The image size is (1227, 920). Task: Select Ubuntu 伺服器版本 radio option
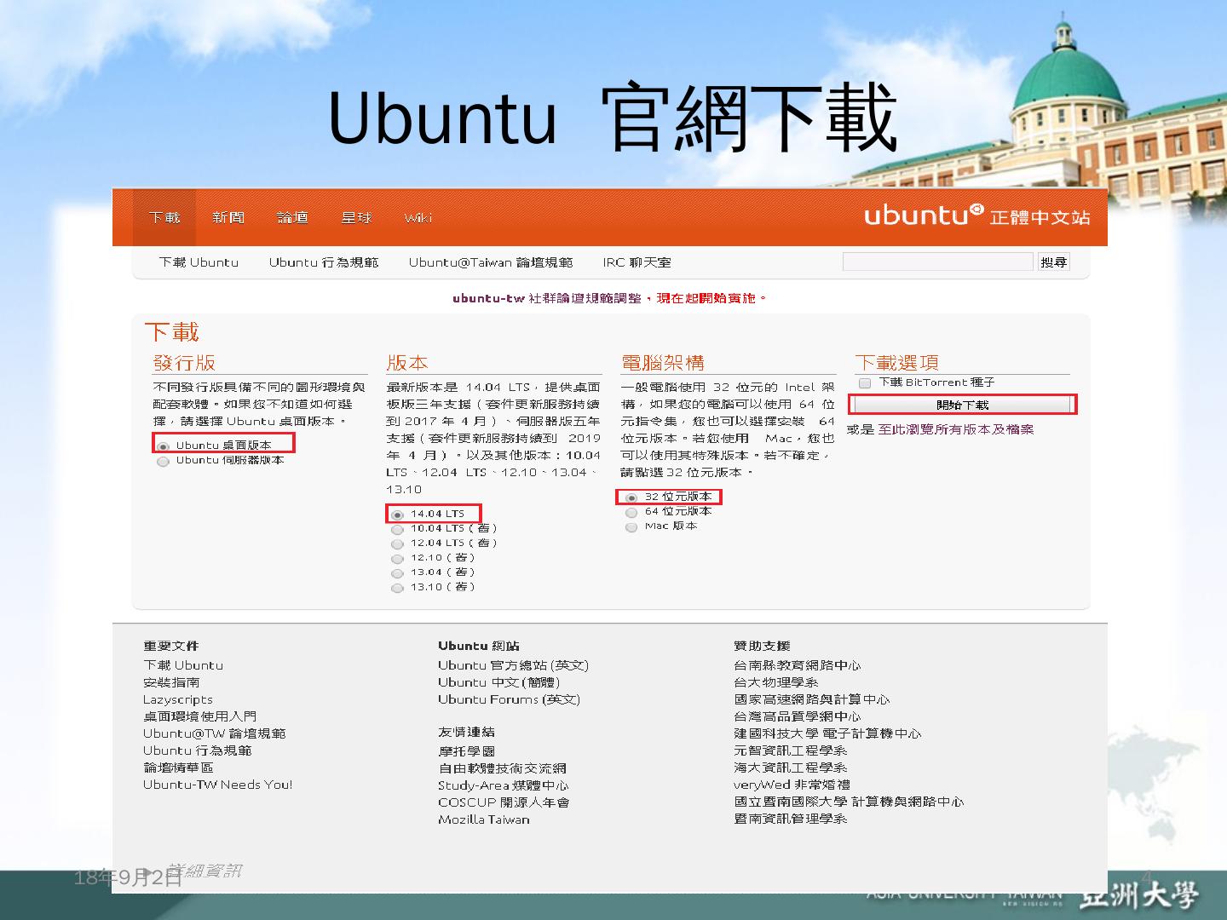coord(164,462)
